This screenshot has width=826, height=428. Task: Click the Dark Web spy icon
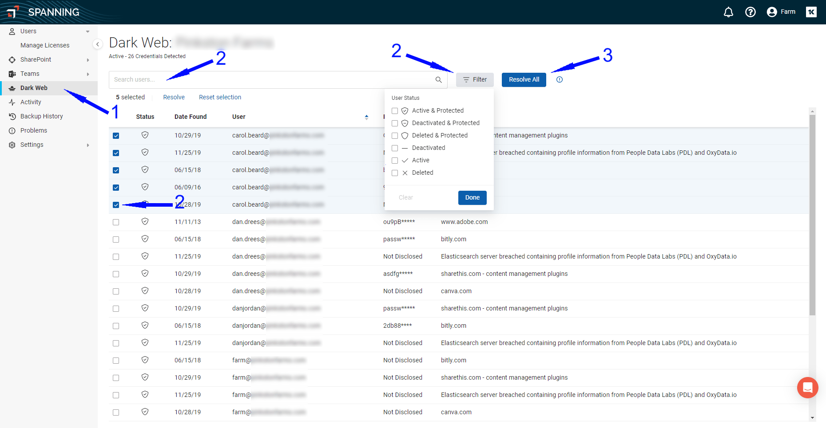[x=12, y=88]
